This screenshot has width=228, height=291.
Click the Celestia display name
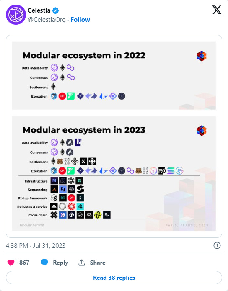pos(39,10)
